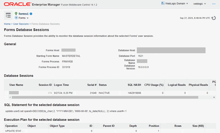Click Forms Process ID value 331018
220x133 pixels.
(66, 67)
